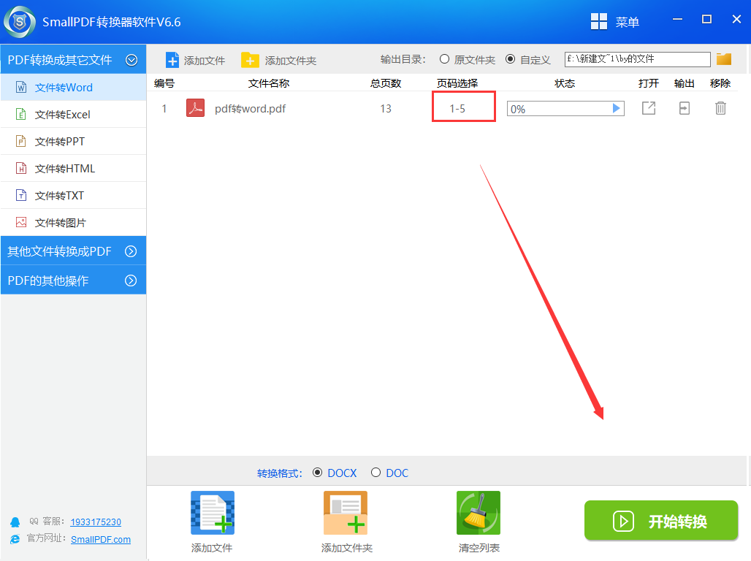Click the QQ bell icon

(x=15, y=522)
